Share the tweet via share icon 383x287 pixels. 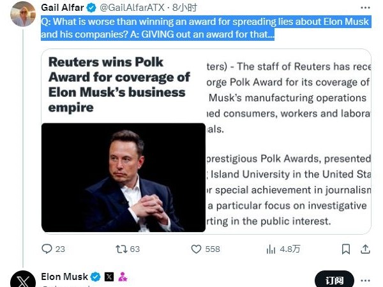[366, 249]
